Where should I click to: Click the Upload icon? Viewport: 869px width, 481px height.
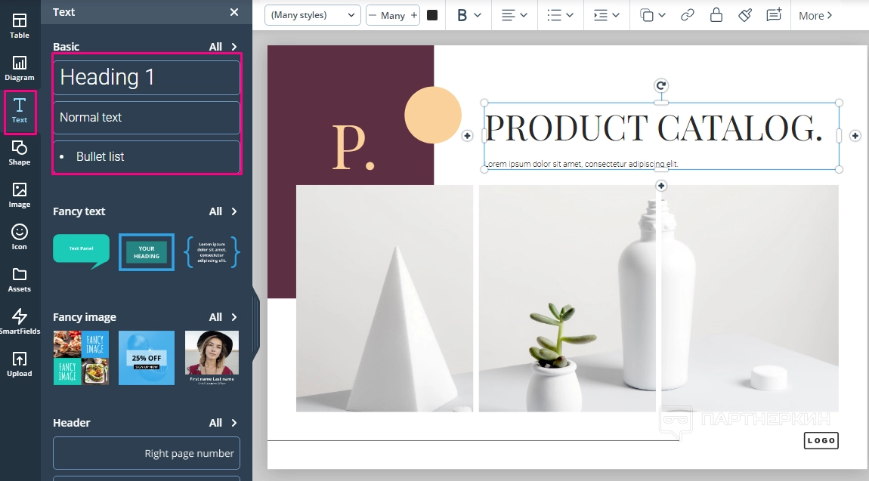coord(20,363)
